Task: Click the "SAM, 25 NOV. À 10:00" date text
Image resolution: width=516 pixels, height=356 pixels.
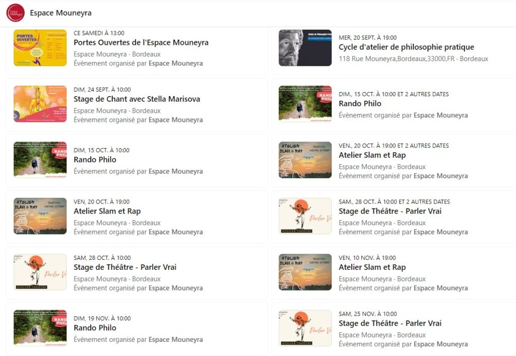Action: (368, 314)
